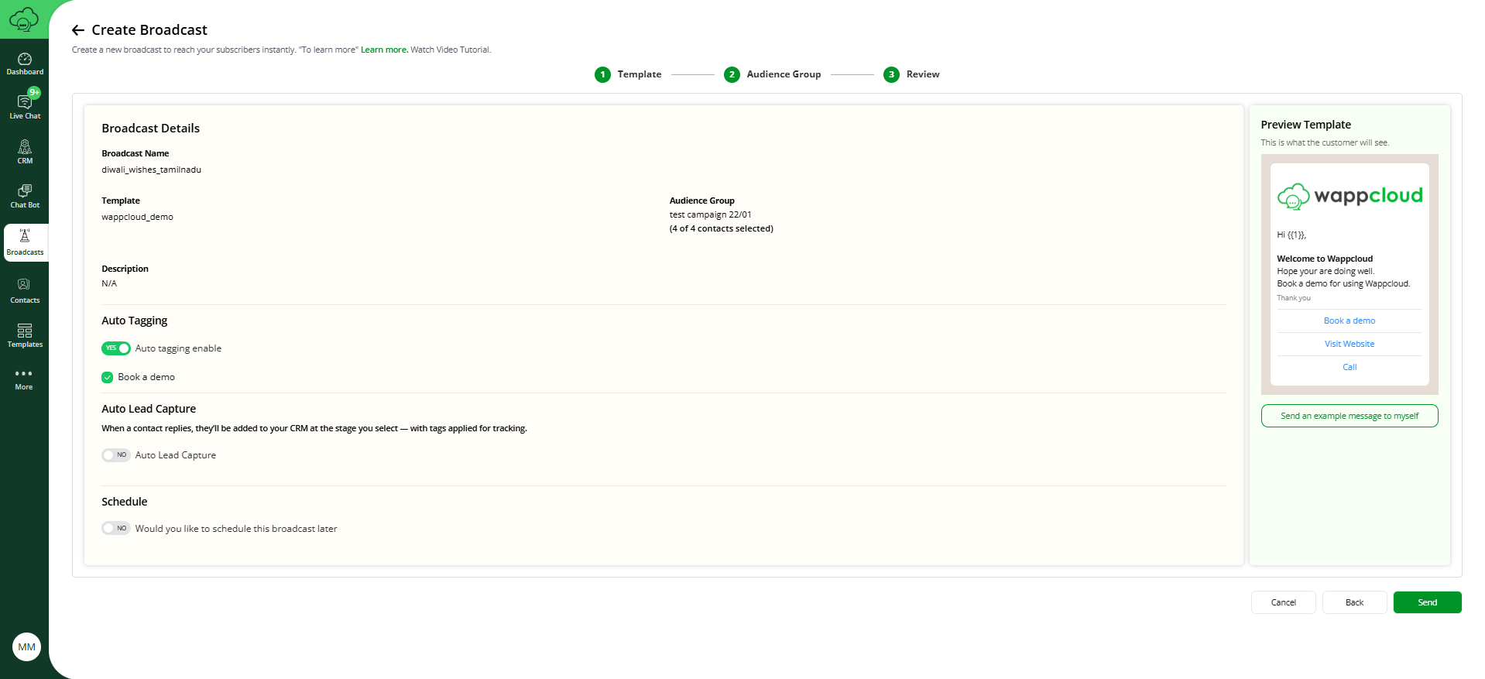Viewport: 1485px width, 679px height.
Task: Enable Auto Lead Capture toggle
Action: 116,455
